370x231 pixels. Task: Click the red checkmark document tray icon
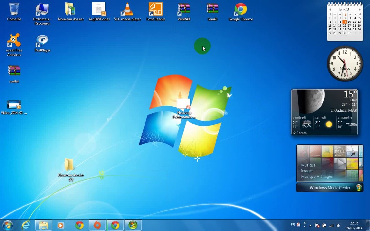pyautogui.click(x=298, y=224)
